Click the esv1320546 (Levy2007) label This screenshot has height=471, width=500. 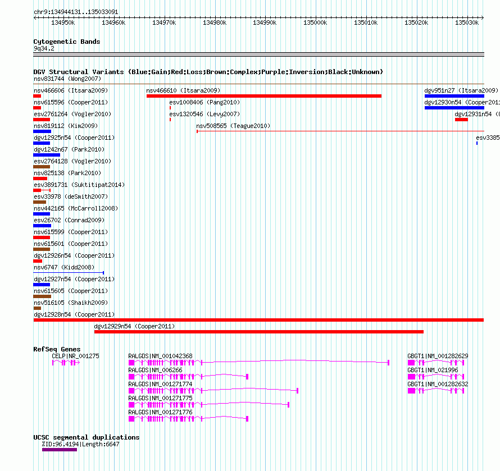point(204,114)
